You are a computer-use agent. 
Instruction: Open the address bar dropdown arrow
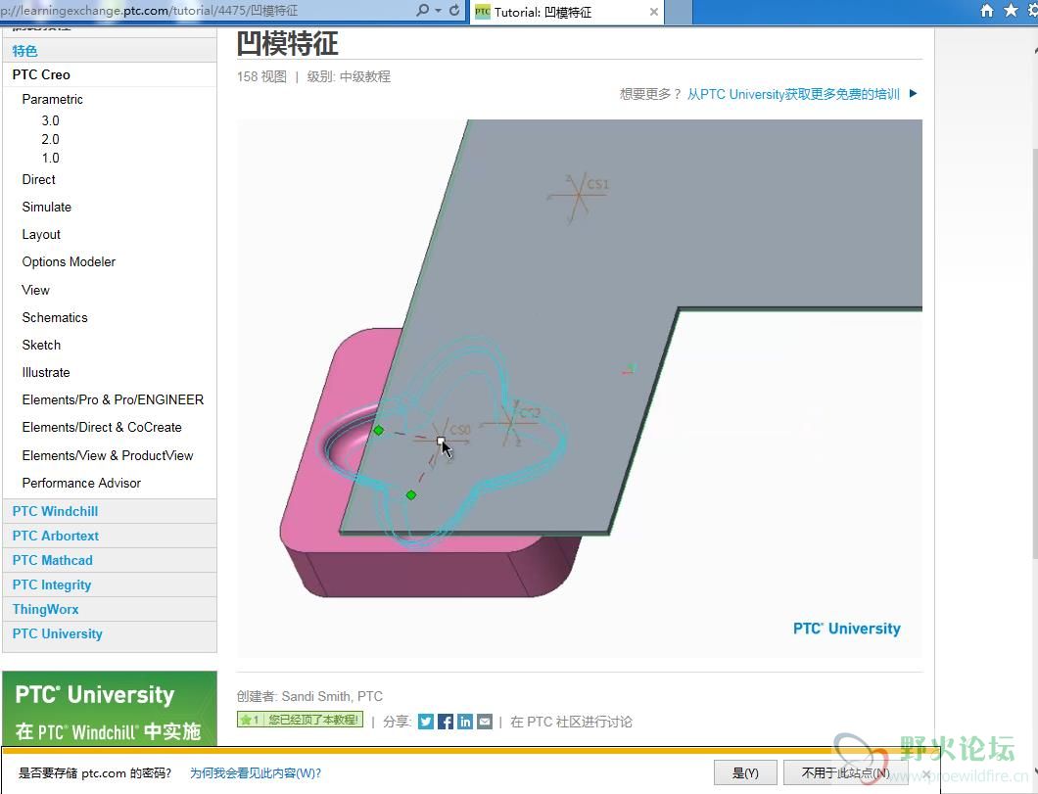(x=438, y=11)
